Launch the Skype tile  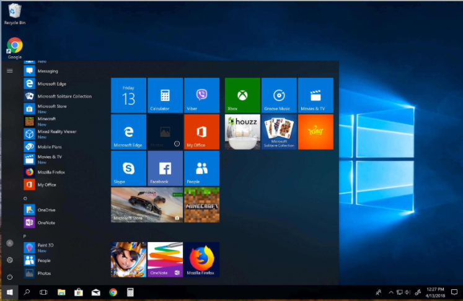[128, 168]
